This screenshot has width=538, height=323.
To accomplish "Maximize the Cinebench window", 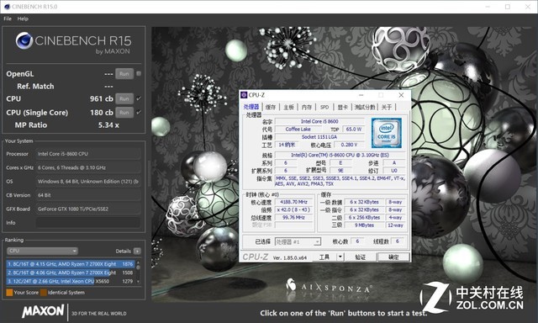I will tap(508, 7).
